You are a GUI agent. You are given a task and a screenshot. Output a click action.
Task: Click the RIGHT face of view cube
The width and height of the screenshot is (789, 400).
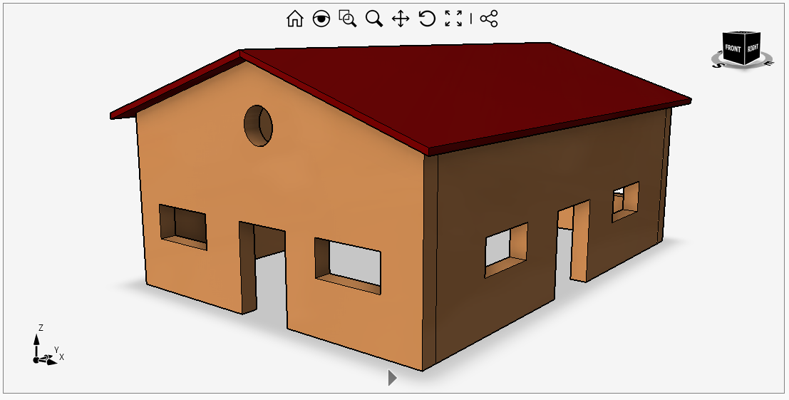point(753,50)
